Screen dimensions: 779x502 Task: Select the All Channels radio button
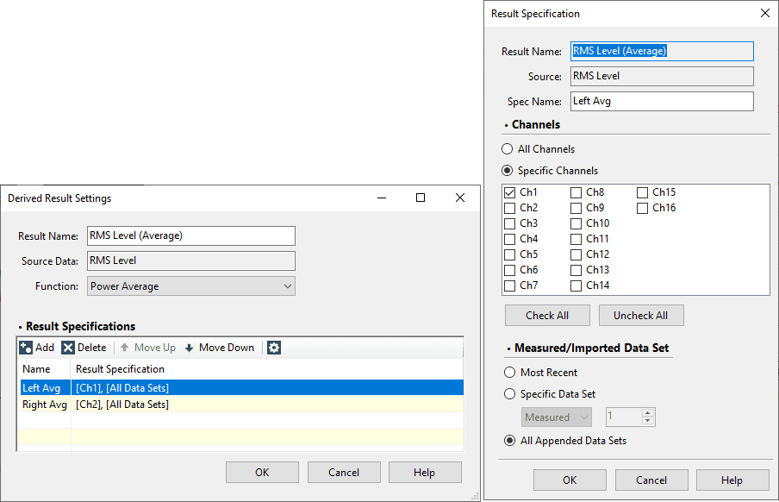click(508, 149)
